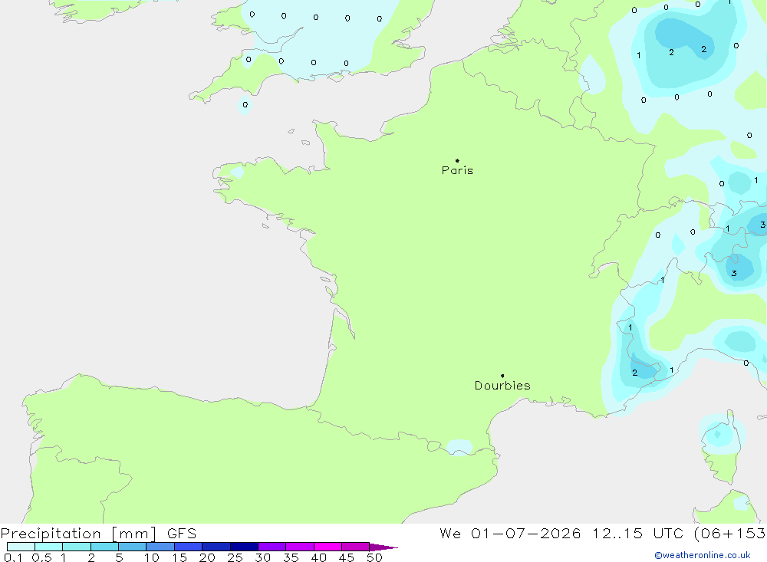Select the Dourbies location dot marker

502,376
